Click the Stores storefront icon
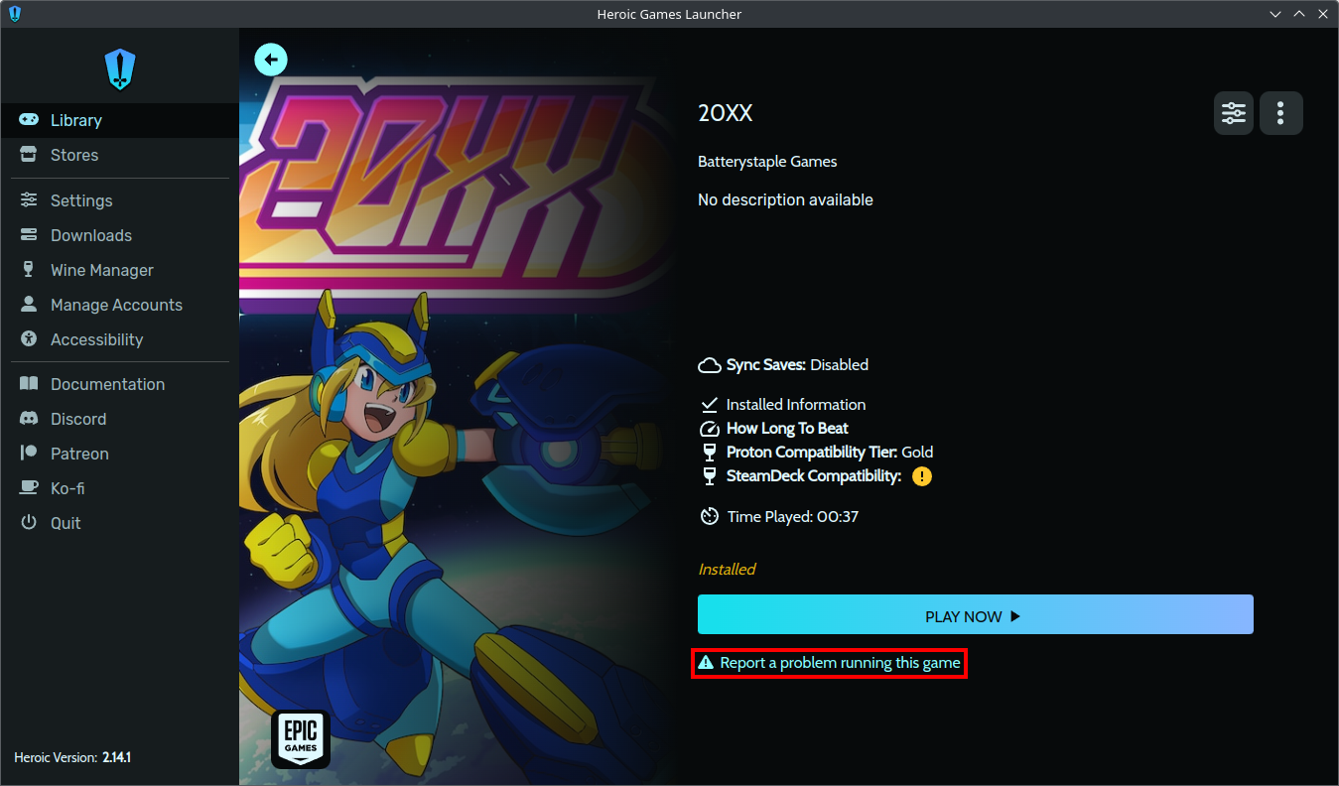The height and width of the screenshot is (786, 1339). click(29, 155)
